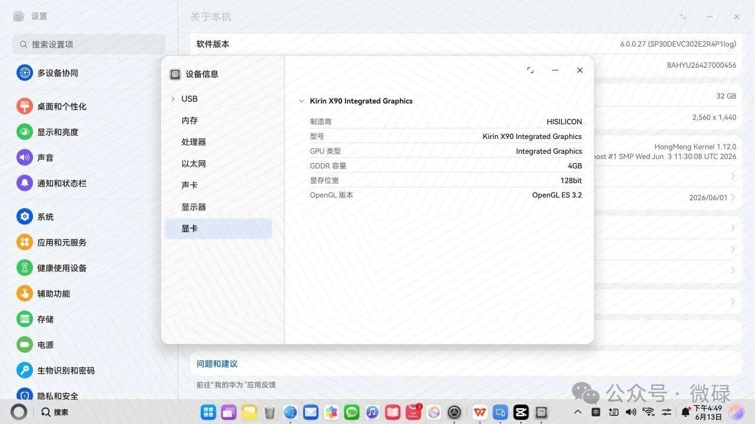Launch the black CapCut icon in dock

coord(521,412)
